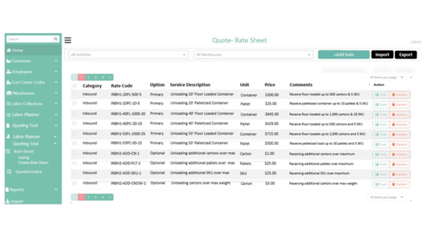This screenshot has width=426, height=239.
Task: Open the Rate Sheet sidebar item
Action: tap(24, 151)
